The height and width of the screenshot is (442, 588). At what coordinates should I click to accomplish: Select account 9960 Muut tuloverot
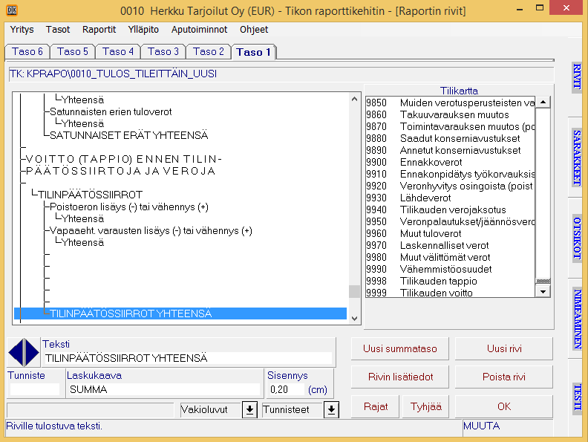tap(450, 233)
